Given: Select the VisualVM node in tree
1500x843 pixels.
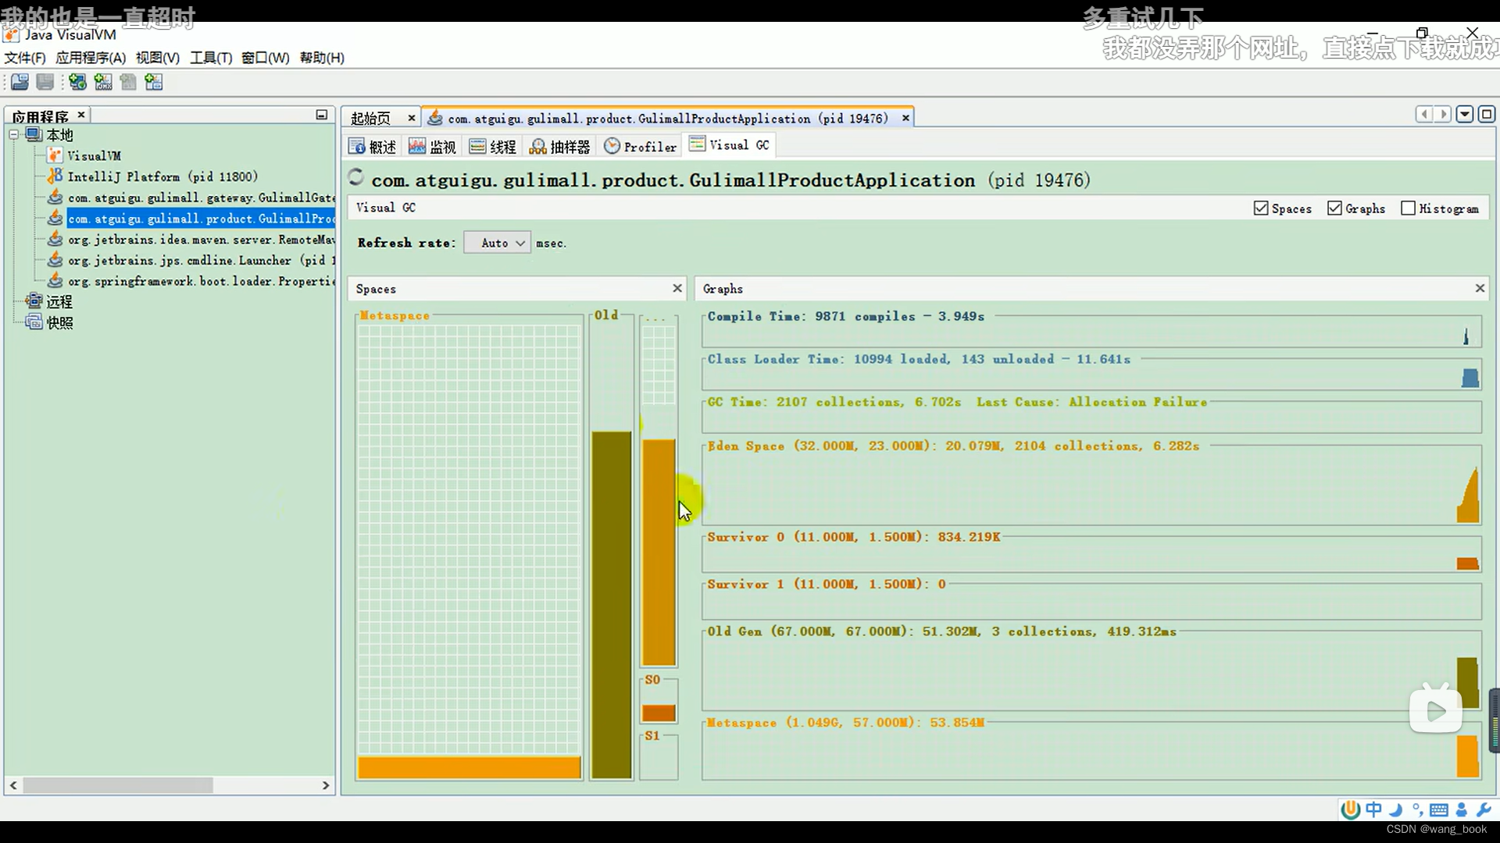Looking at the screenshot, I should tap(94, 156).
